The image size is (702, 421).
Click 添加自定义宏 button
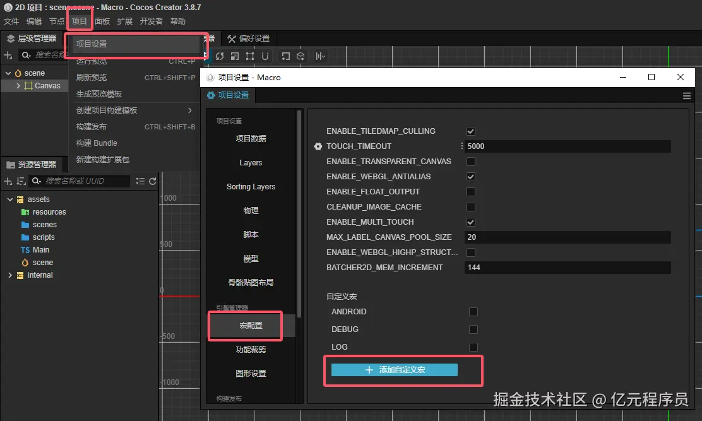[x=395, y=370]
